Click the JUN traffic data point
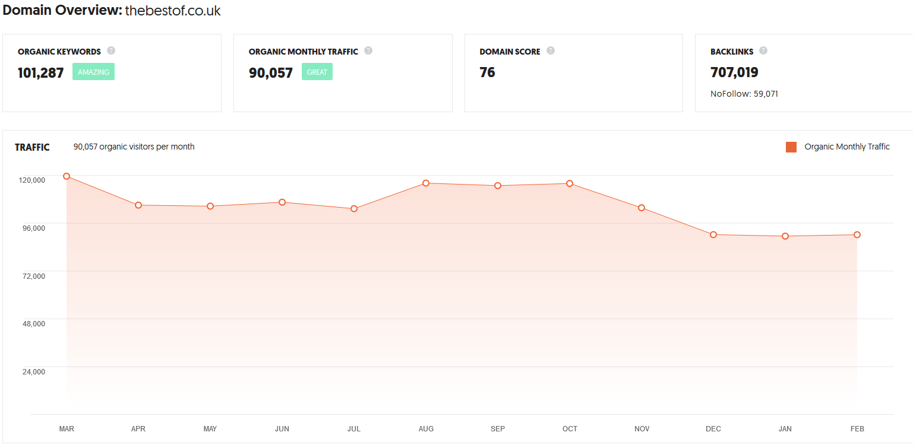The height and width of the screenshot is (445, 913). tap(282, 202)
